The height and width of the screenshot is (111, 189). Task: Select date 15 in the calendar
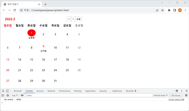point(31,60)
